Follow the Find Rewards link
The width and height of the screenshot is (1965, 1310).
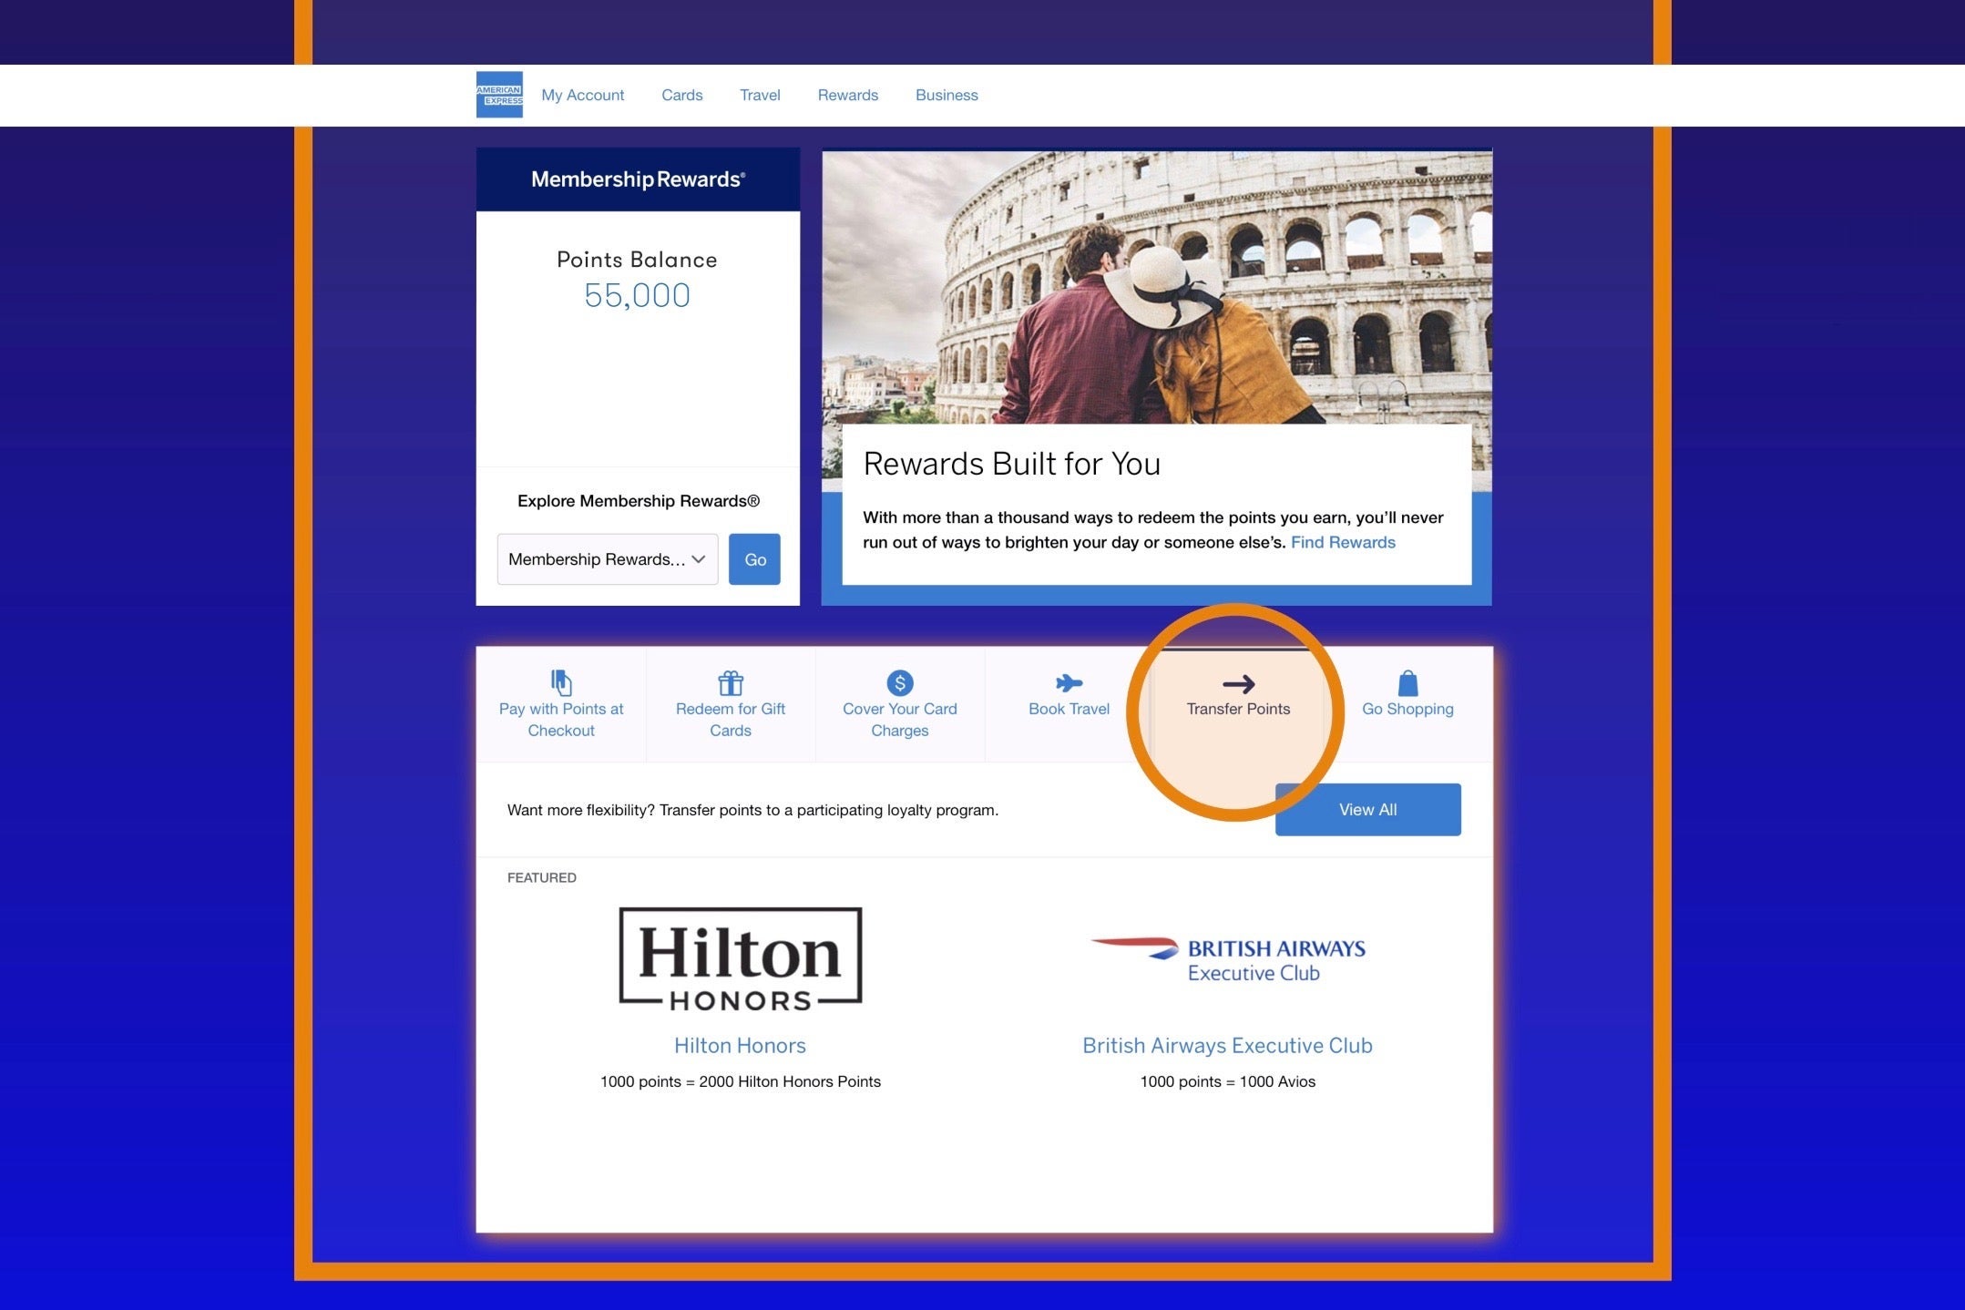[1342, 542]
